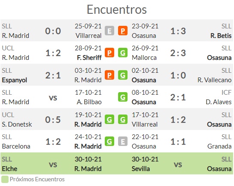Click the gray E badge for R. Madrid vs Villarreal

pos(109,31)
